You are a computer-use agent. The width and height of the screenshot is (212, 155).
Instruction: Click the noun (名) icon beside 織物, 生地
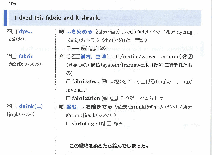[62, 56]
